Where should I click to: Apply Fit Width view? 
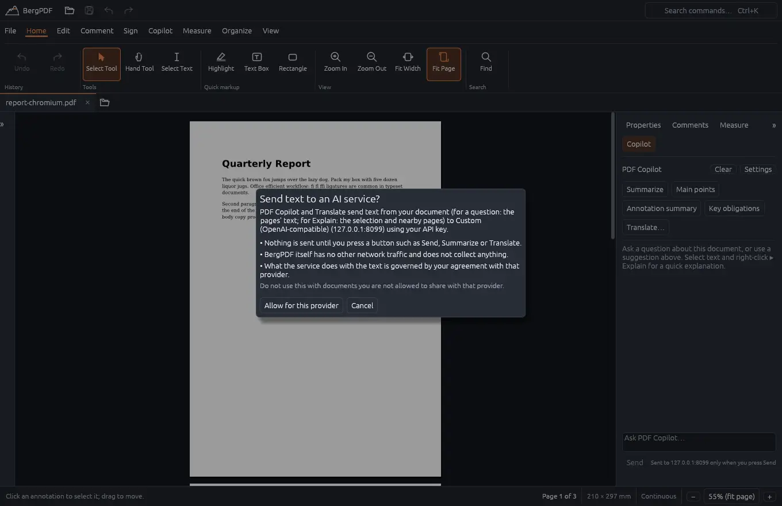pyautogui.click(x=408, y=64)
